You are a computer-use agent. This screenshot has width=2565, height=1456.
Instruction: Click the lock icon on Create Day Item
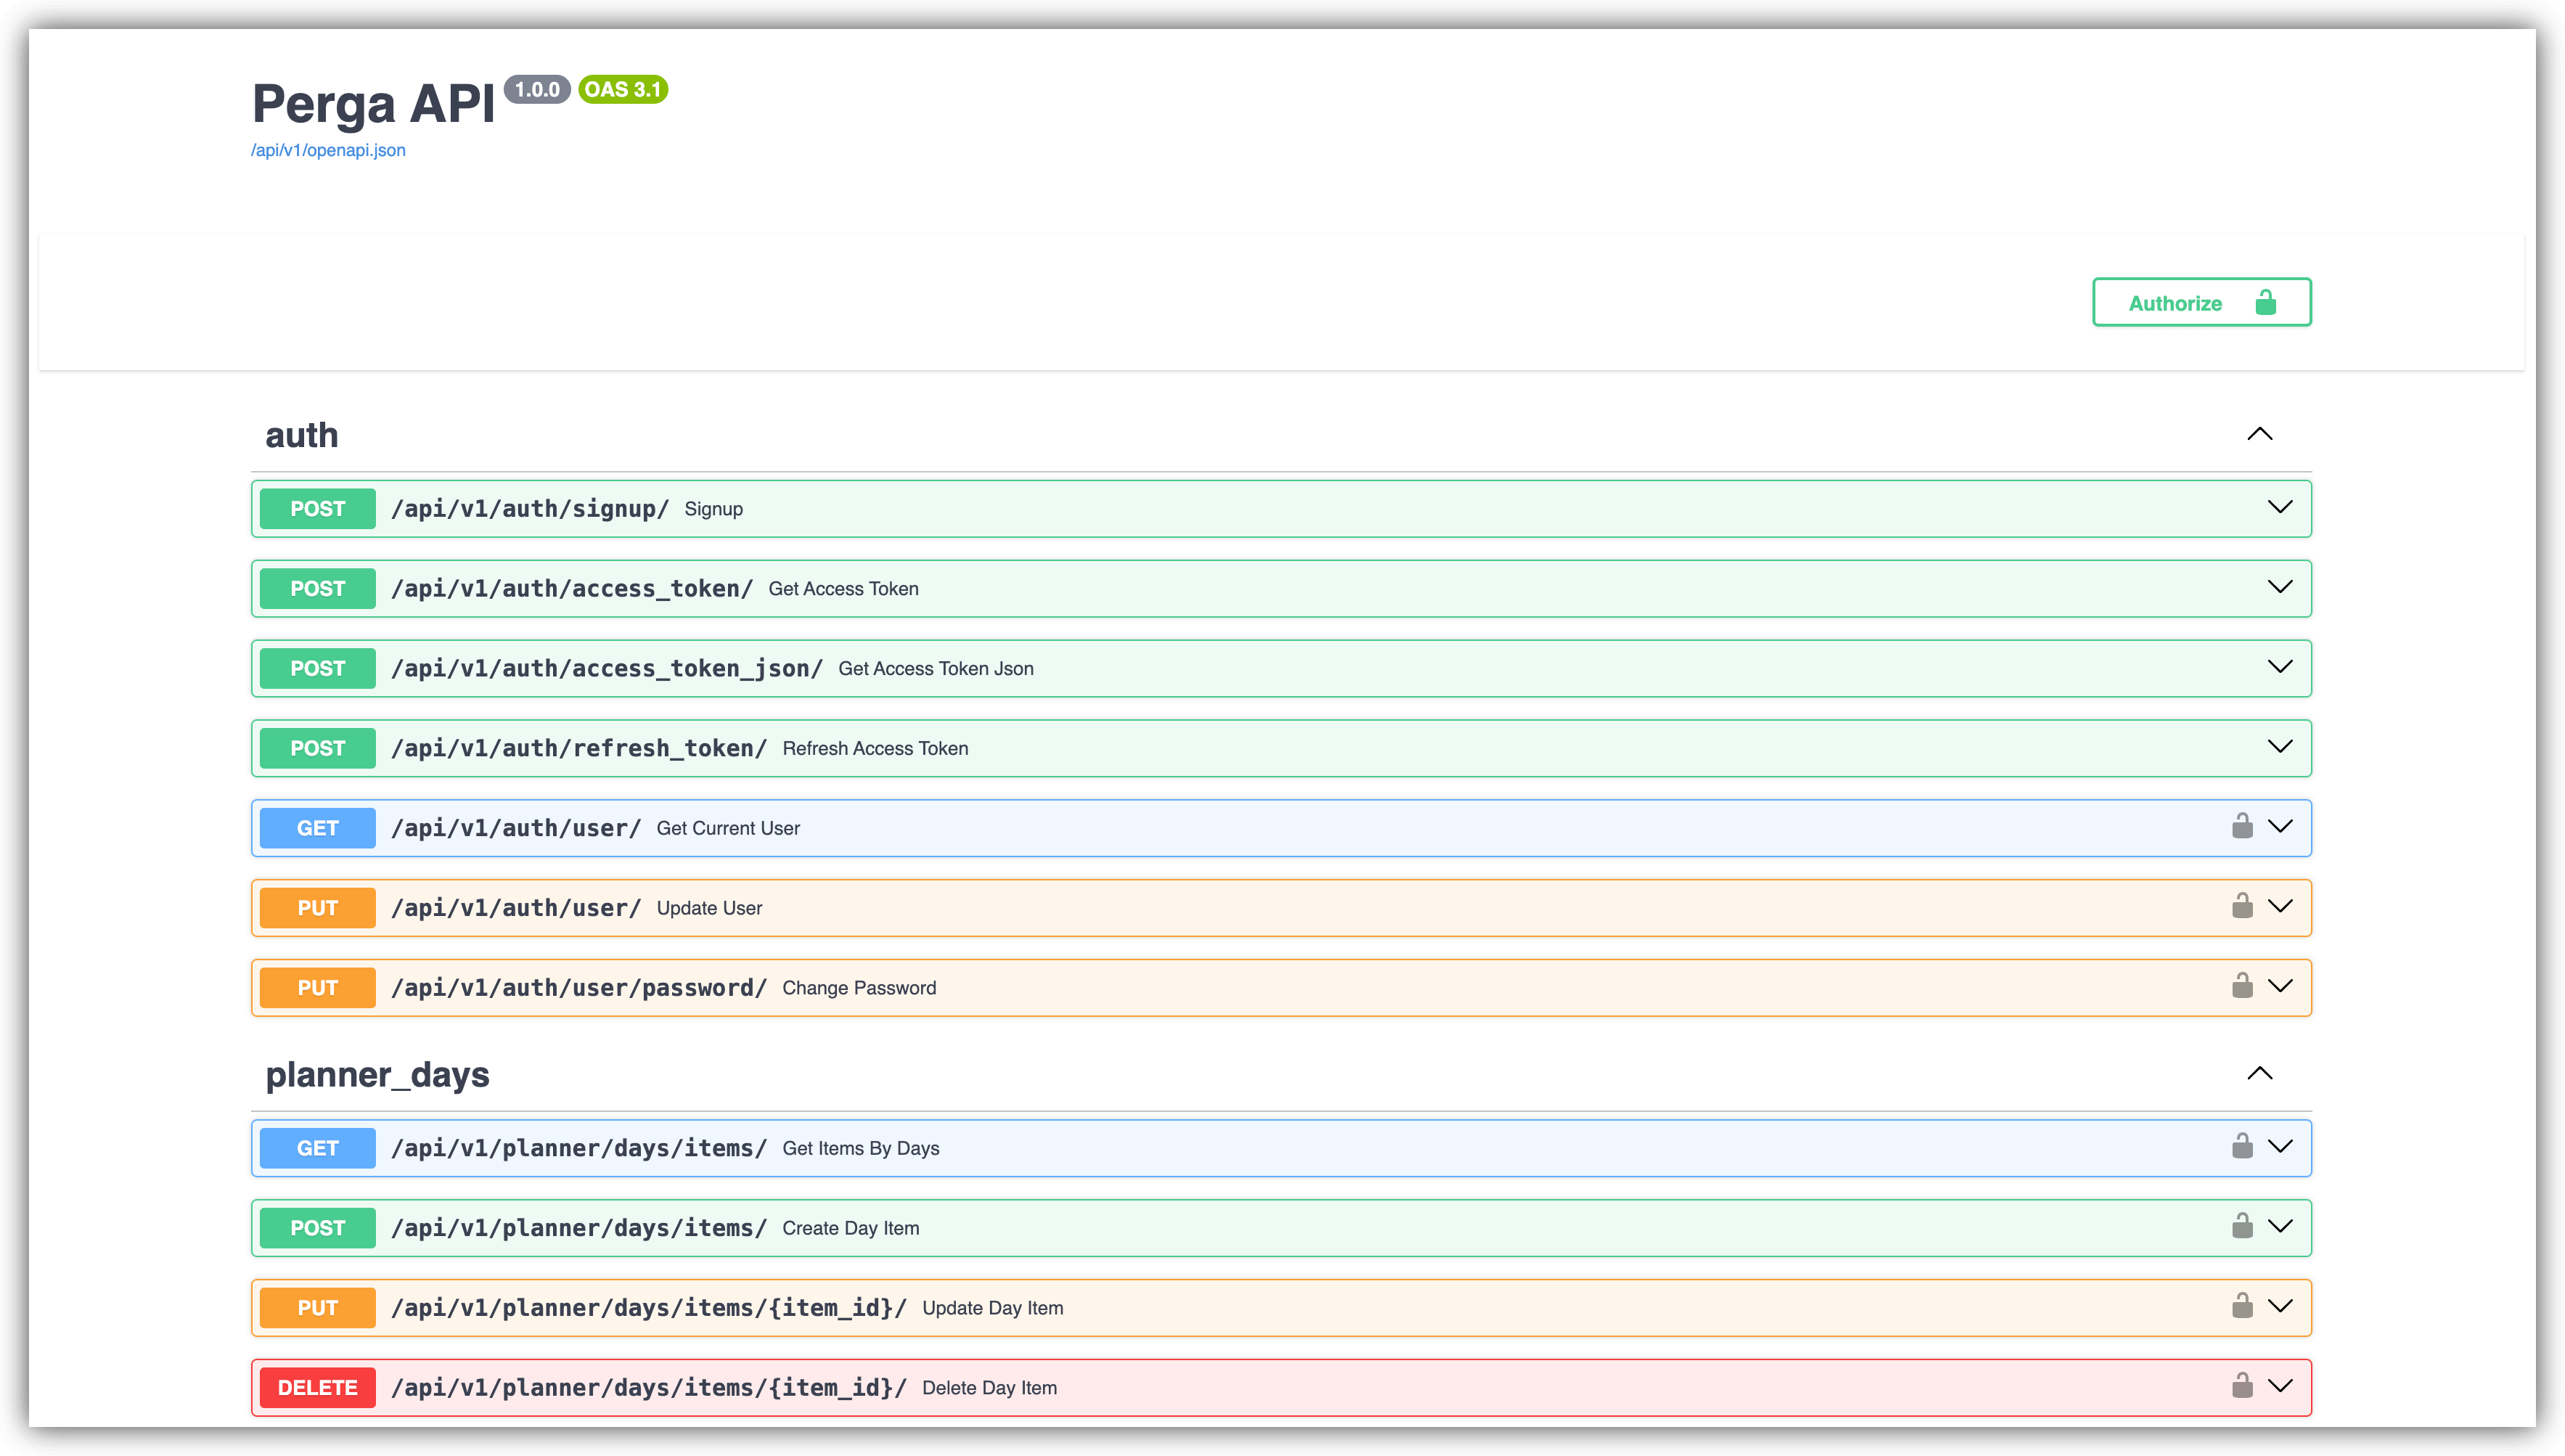2243,1227
